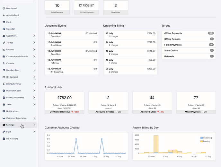Click the Staff key icon
The height and width of the screenshot is (167, 221).
tap(4, 132)
